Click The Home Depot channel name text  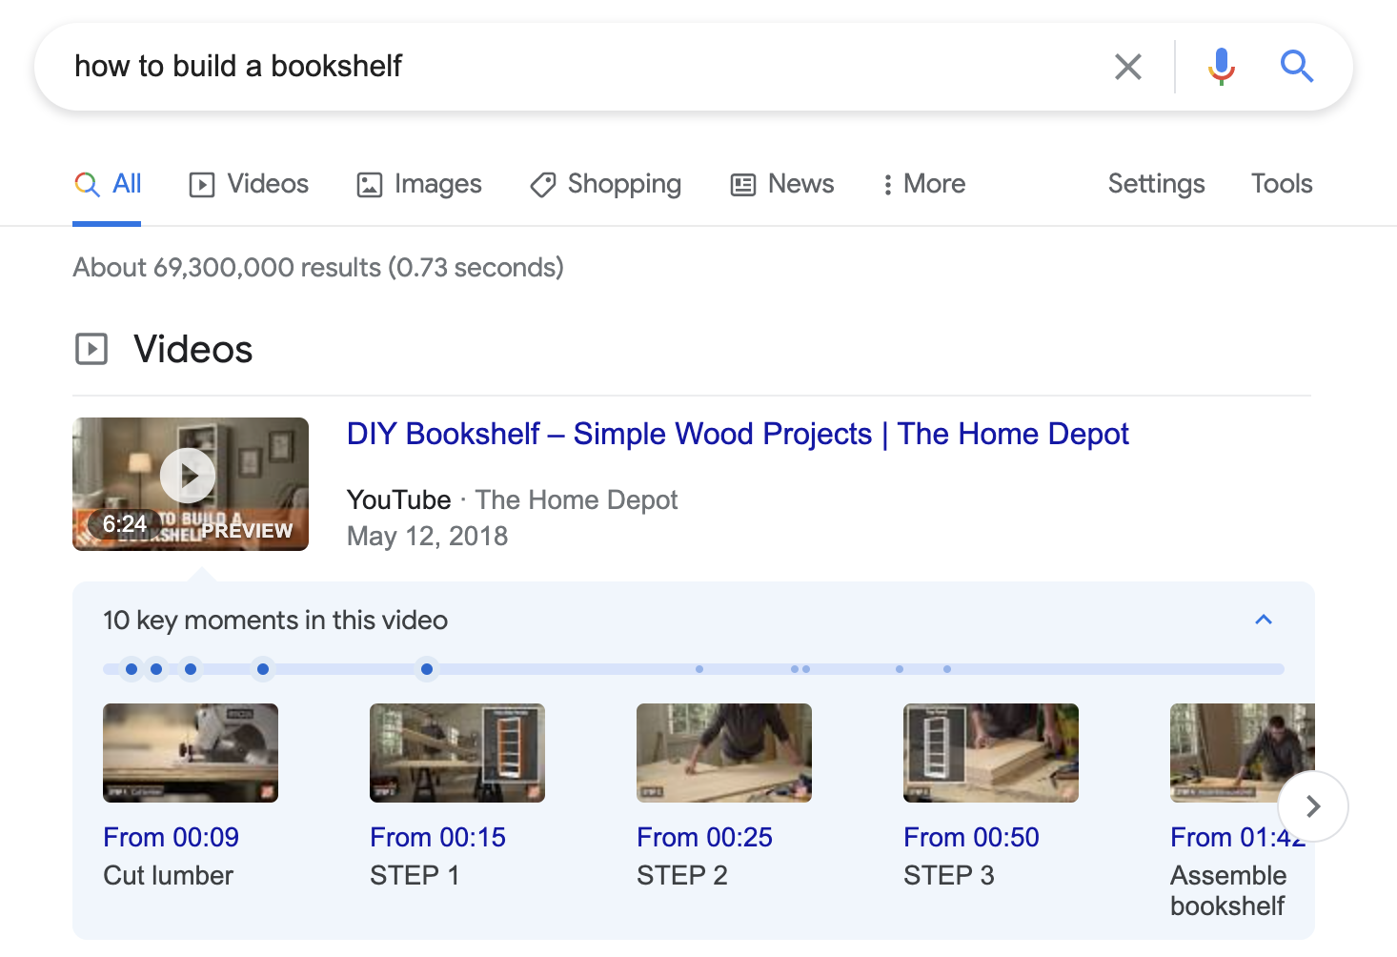point(577,499)
